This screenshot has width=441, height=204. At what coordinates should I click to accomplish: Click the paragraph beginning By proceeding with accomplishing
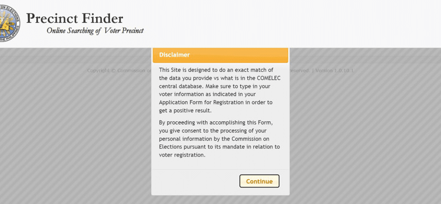tap(220, 139)
